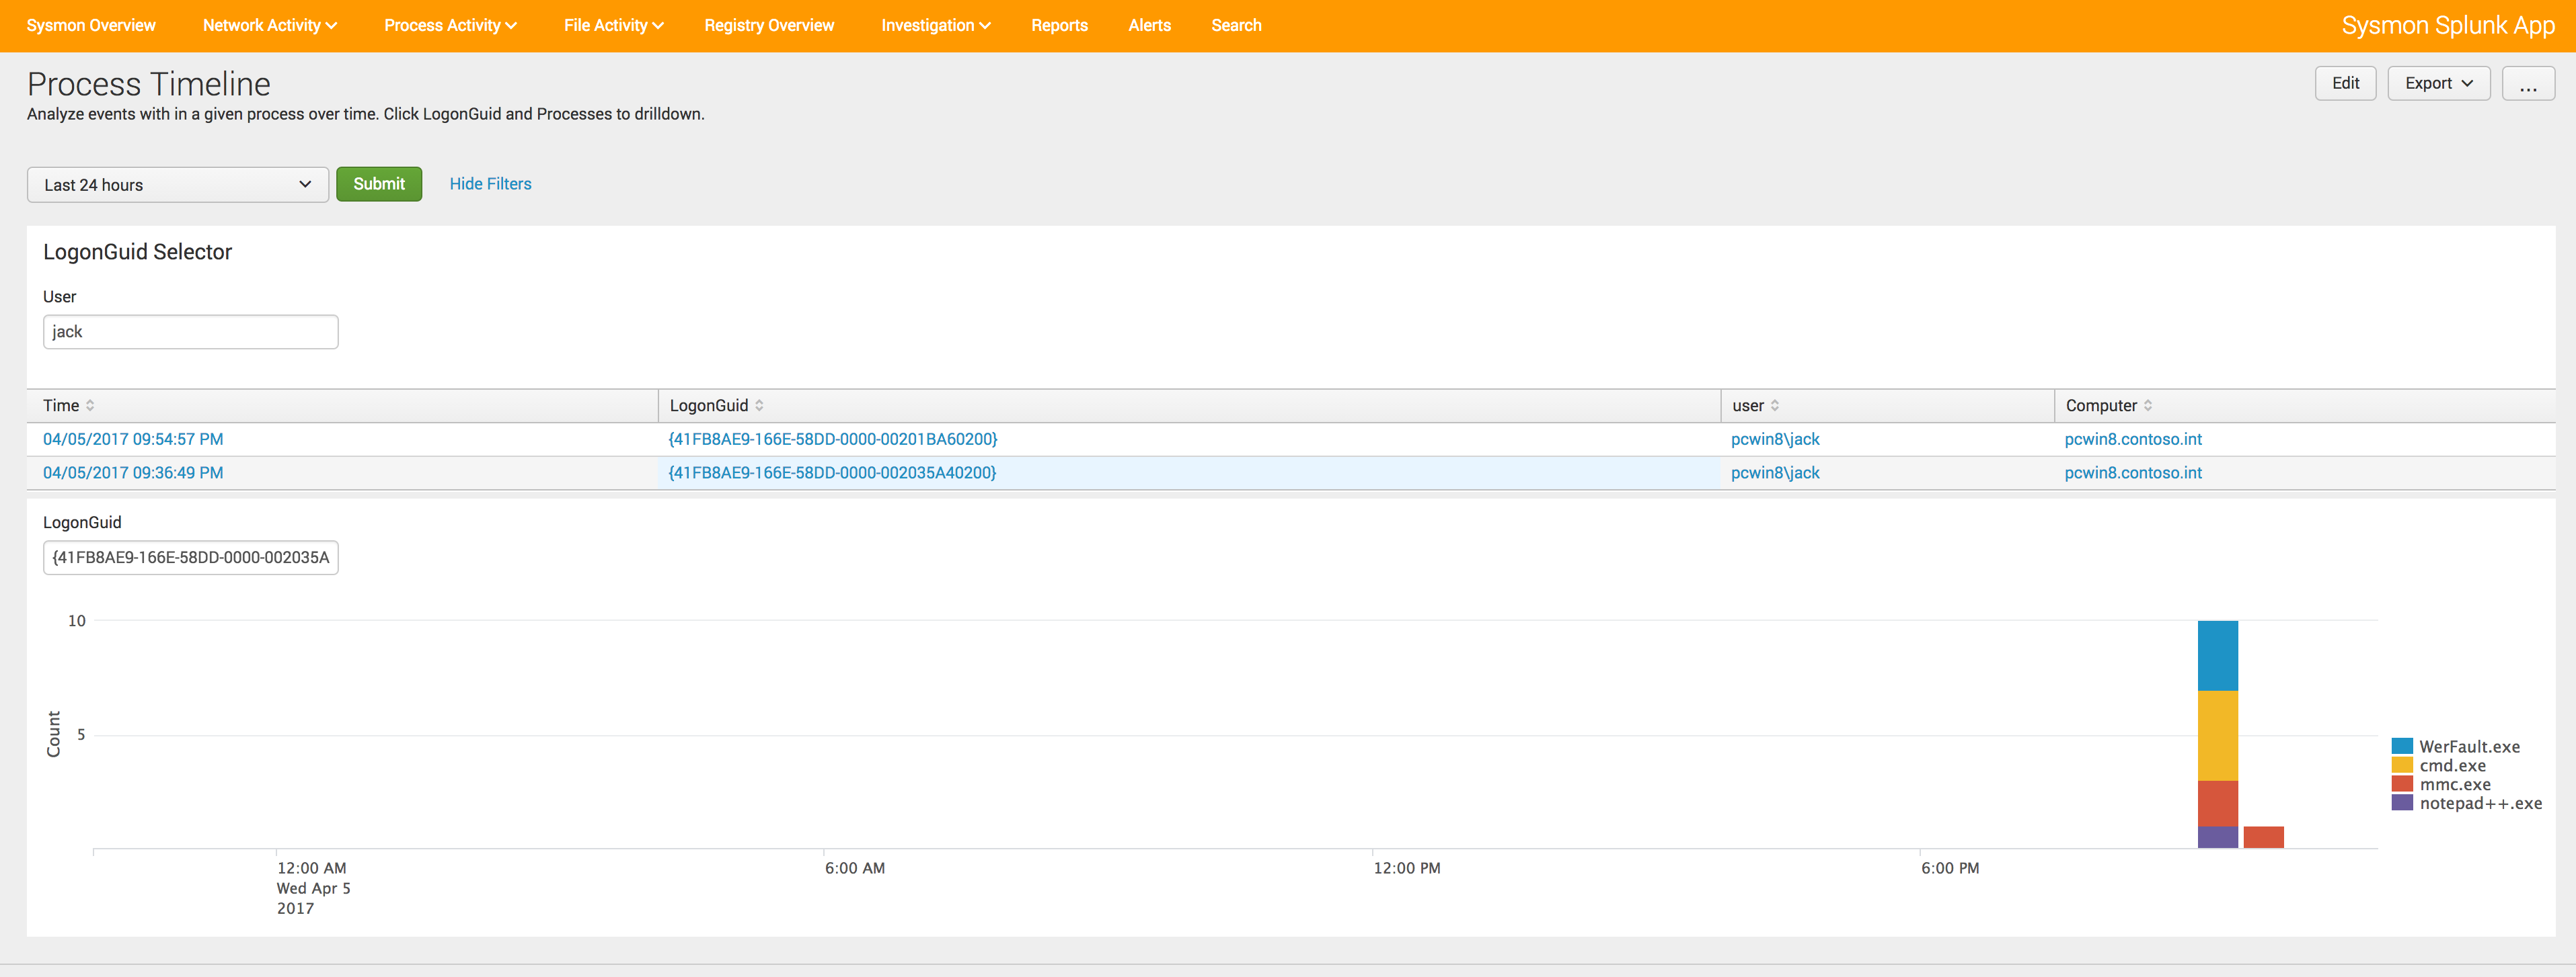This screenshot has width=2576, height=977.
Task: Click the Edit dashboard button
Action: (x=2345, y=83)
